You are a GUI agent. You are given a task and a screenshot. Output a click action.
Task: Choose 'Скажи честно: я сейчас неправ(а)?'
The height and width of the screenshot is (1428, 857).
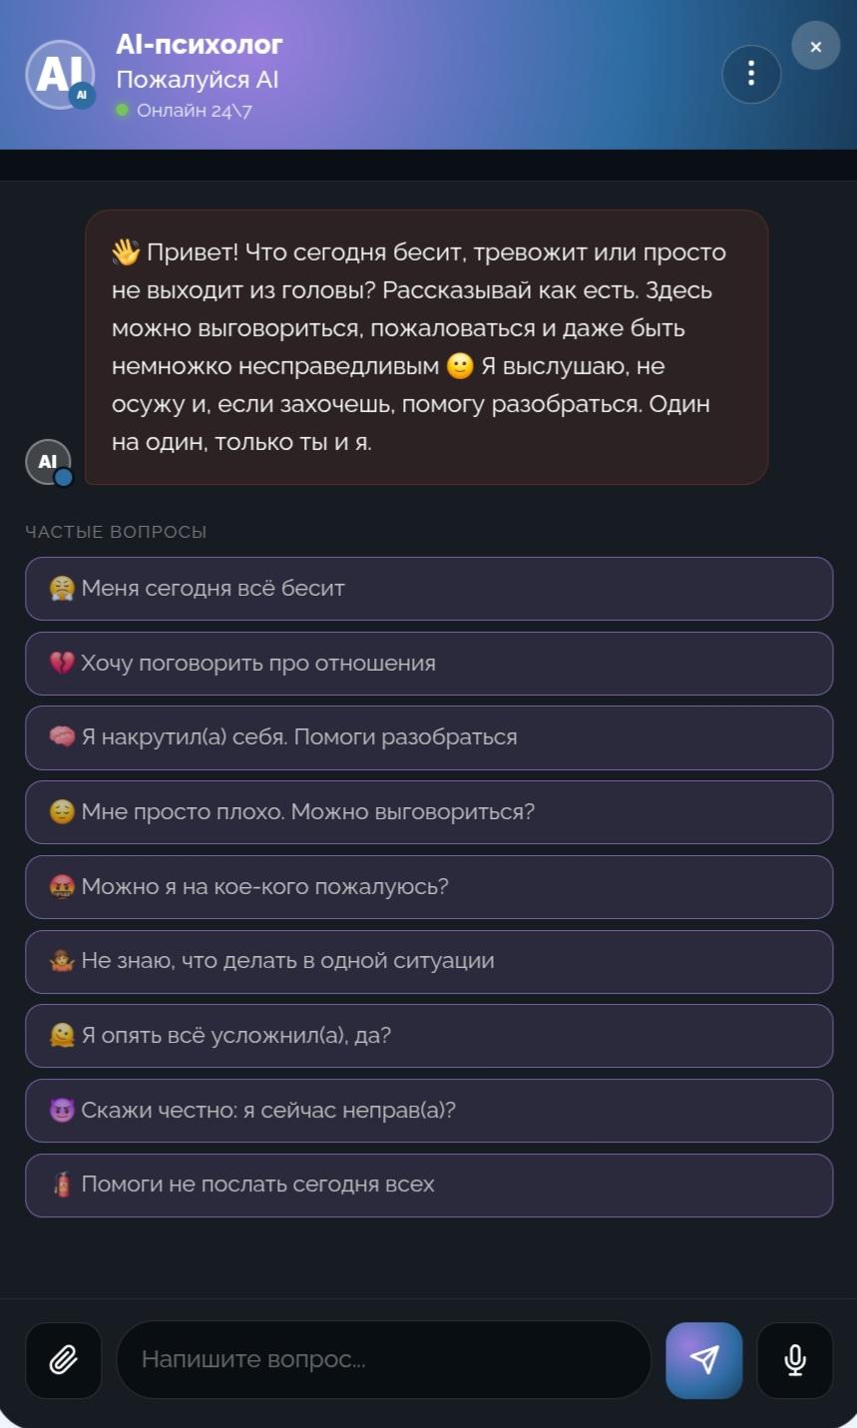(429, 1111)
